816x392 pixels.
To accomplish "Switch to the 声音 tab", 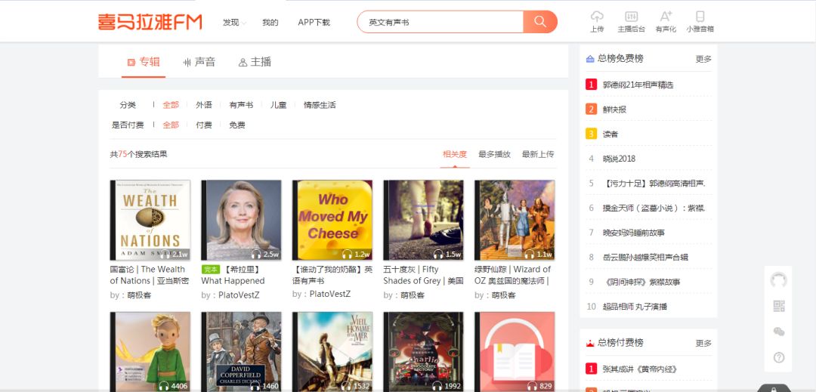I will 199,62.
